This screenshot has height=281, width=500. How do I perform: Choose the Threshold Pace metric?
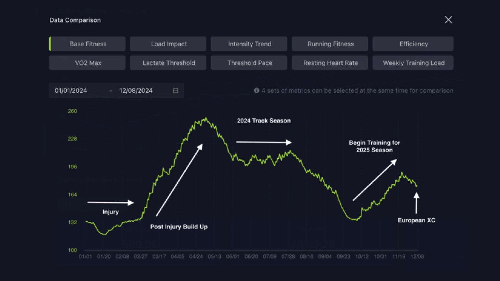pyautogui.click(x=249, y=63)
